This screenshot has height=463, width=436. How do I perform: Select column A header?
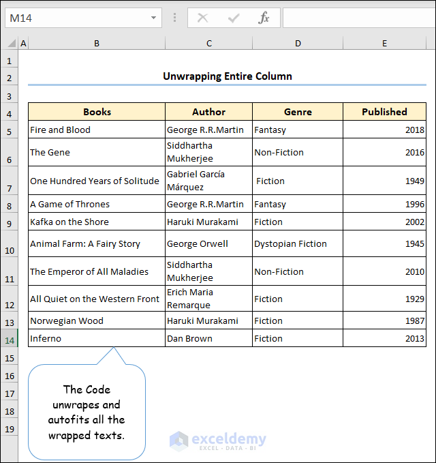(x=23, y=44)
